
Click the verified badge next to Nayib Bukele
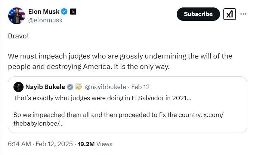(x=70, y=87)
